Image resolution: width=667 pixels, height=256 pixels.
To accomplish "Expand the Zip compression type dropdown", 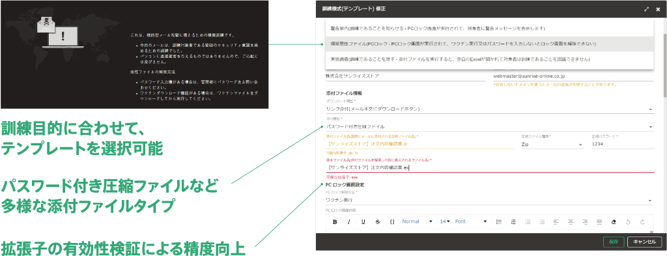I will pyautogui.click(x=552, y=144).
